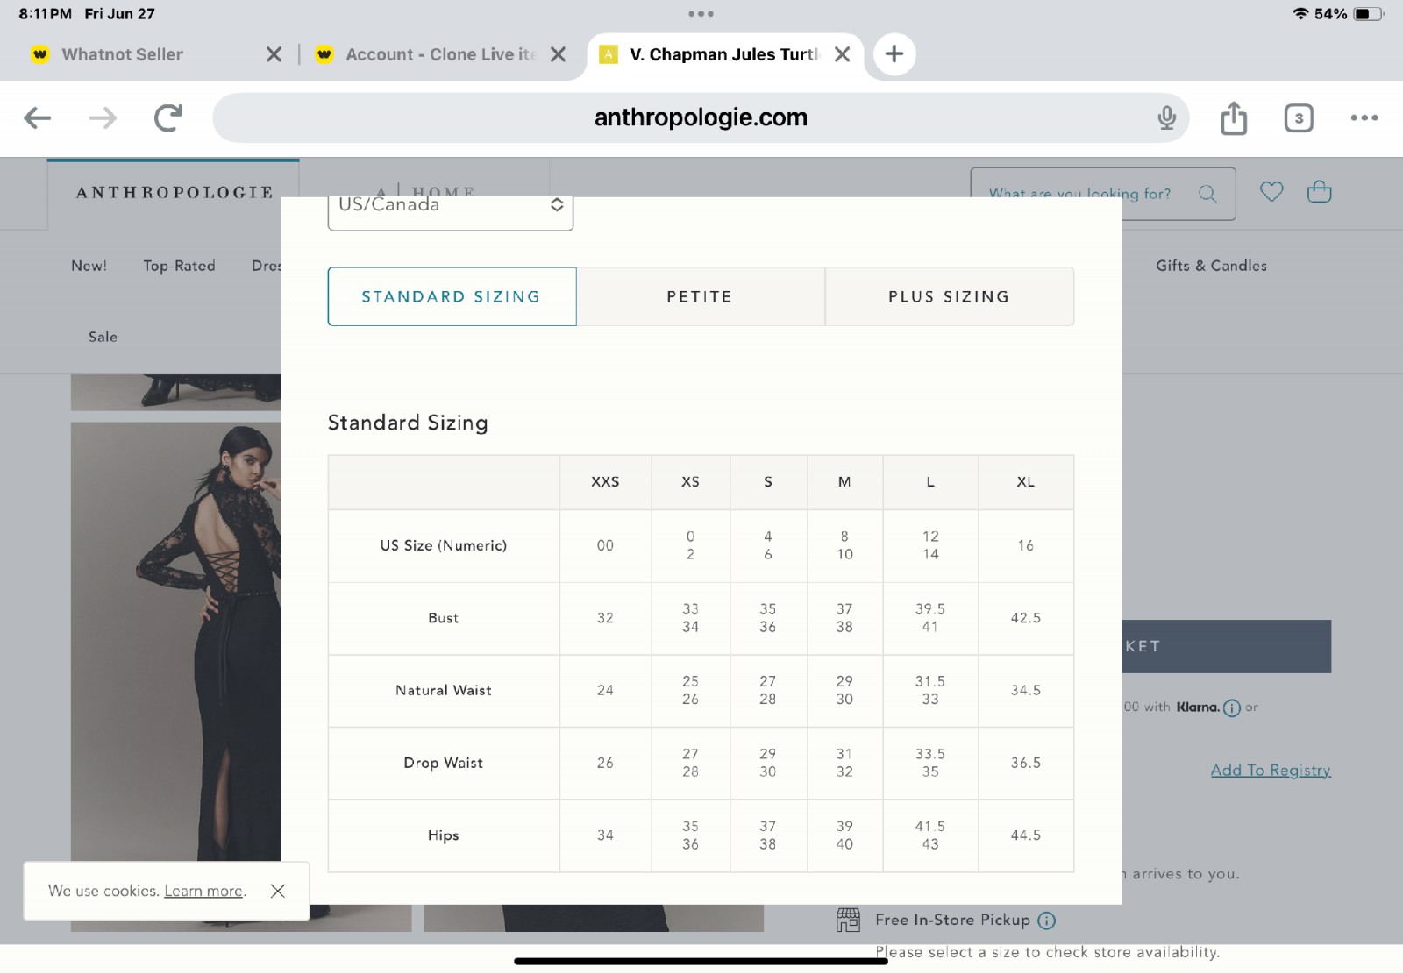Close the V. Chapman Jules tab
The image size is (1403, 974).
[842, 54]
